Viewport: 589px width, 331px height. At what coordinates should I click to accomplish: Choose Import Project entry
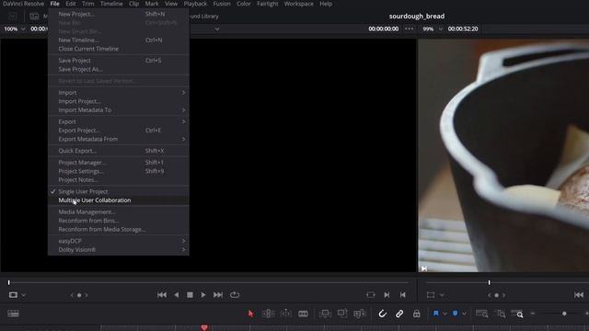point(119,101)
